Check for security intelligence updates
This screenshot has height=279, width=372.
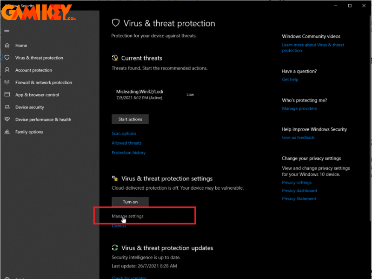(x=129, y=277)
